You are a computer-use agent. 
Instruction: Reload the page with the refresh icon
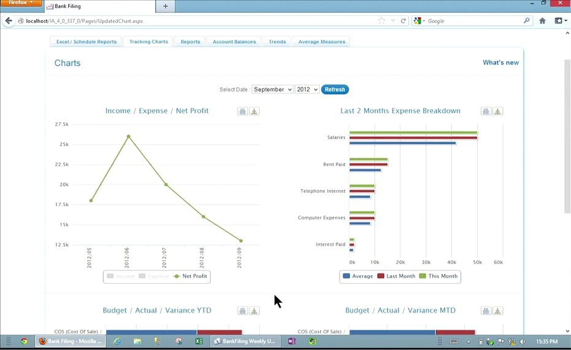coord(403,21)
